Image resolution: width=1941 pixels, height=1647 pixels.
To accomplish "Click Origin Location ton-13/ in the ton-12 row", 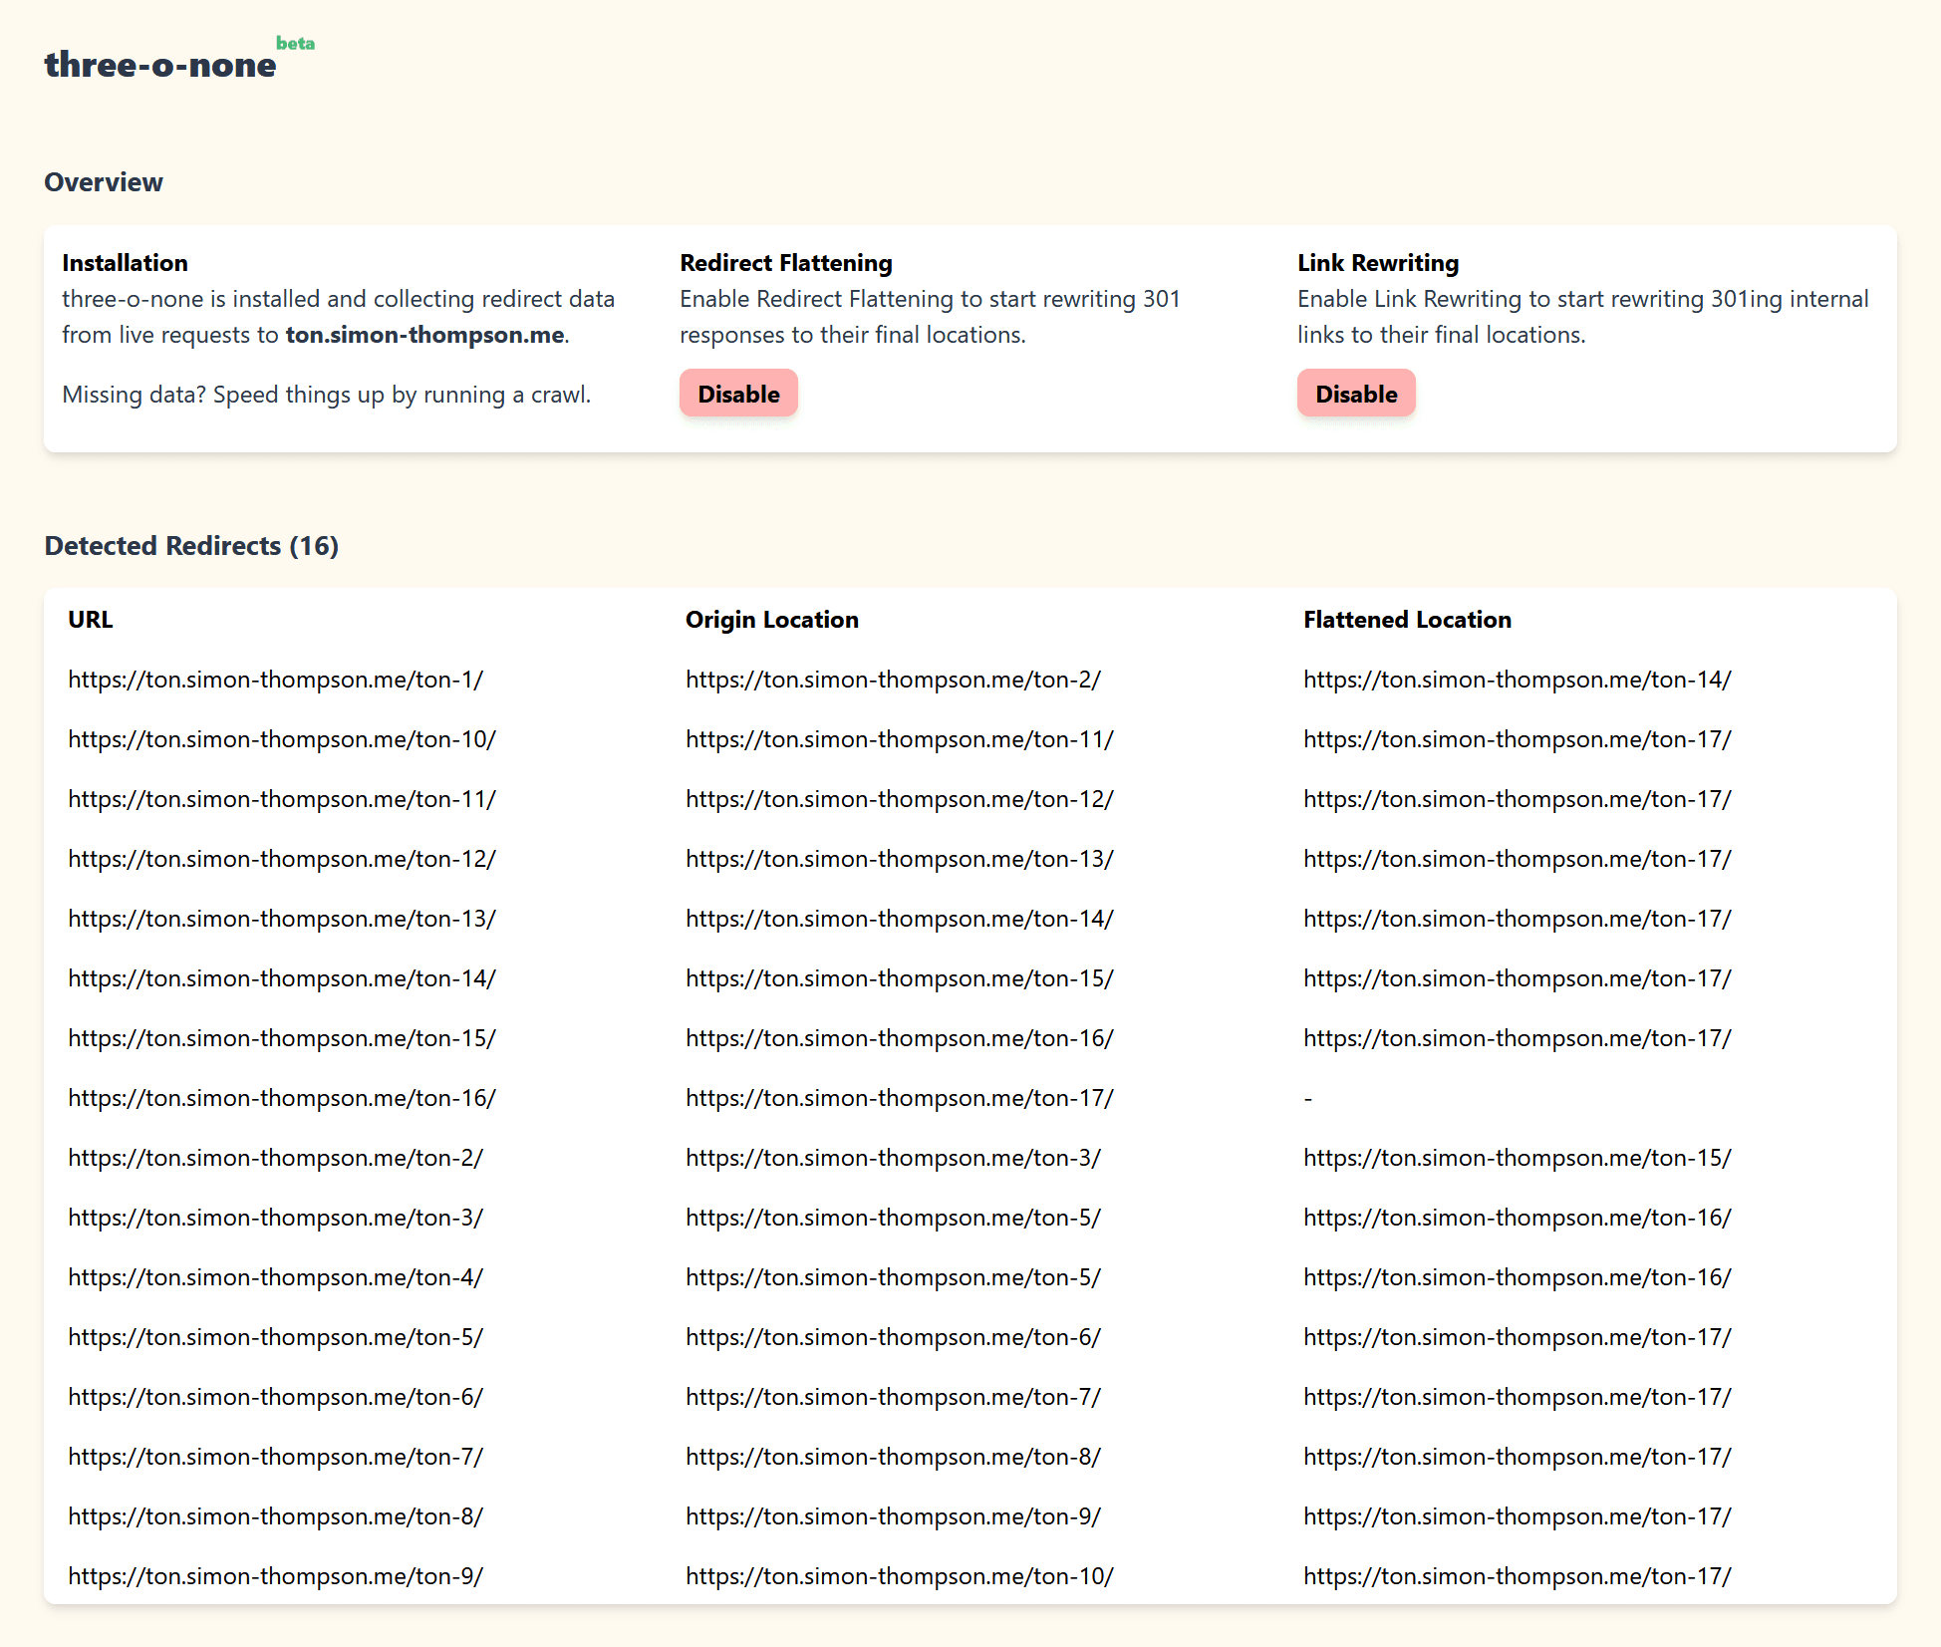I will 900,859.
